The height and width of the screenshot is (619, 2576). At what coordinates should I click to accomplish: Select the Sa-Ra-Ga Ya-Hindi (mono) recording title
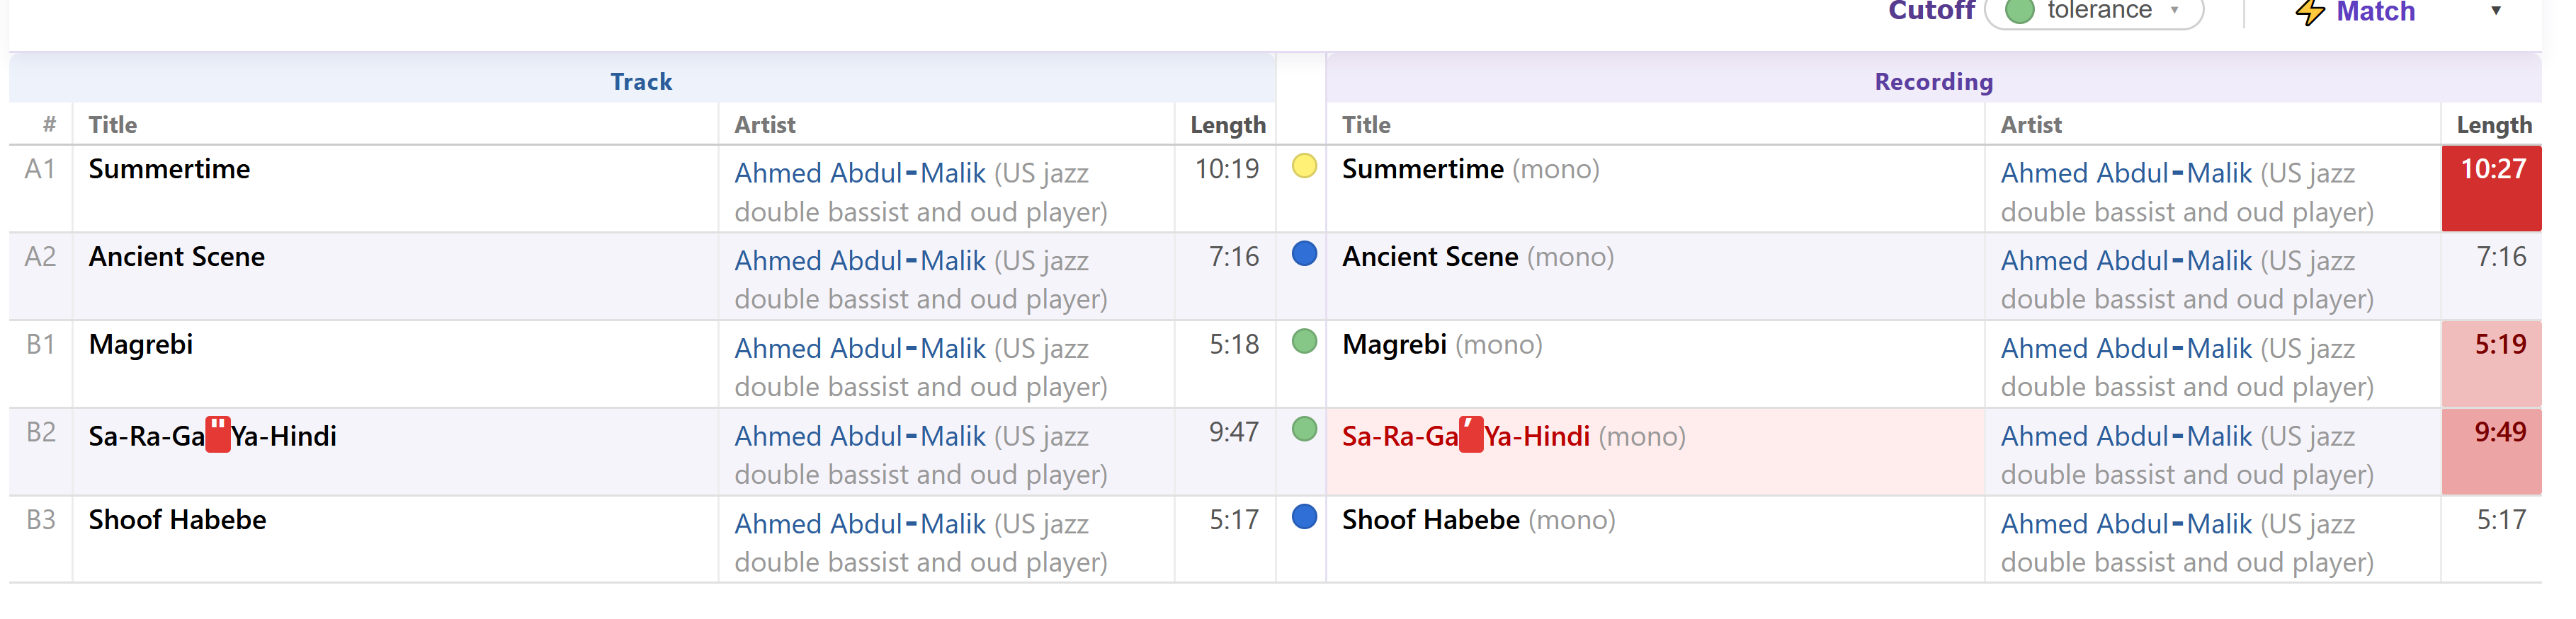[1513, 436]
